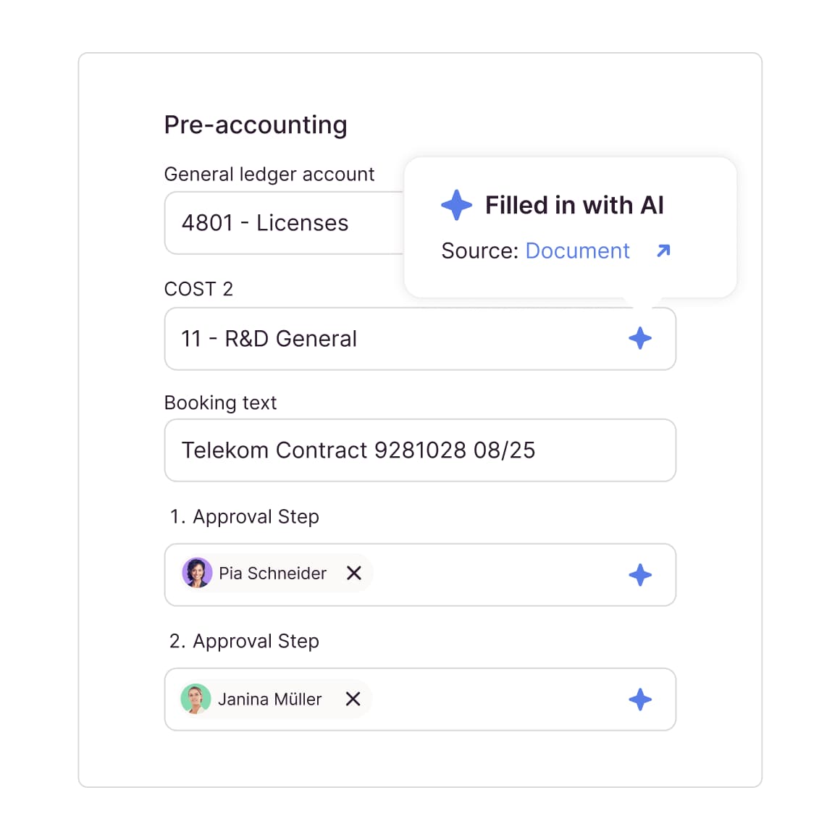Image resolution: width=840 pixels, height=840 pixels.
Task: Click the 'Filled in with AI' tooltip title
Action: point(574,205)
